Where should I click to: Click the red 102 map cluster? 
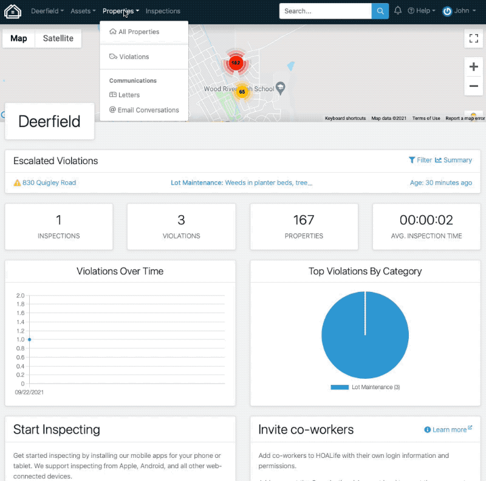(x=236, y=63)
